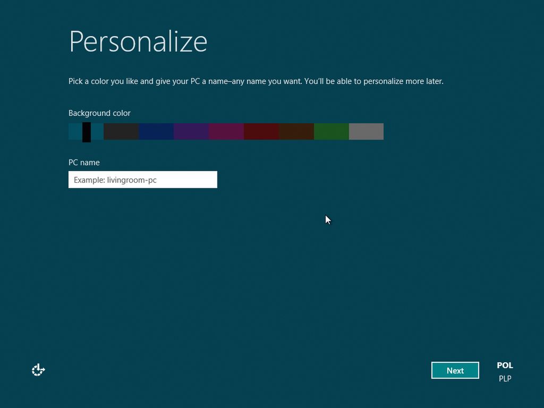Click the Next button
544x408 pixels.
tap(455, 370)
